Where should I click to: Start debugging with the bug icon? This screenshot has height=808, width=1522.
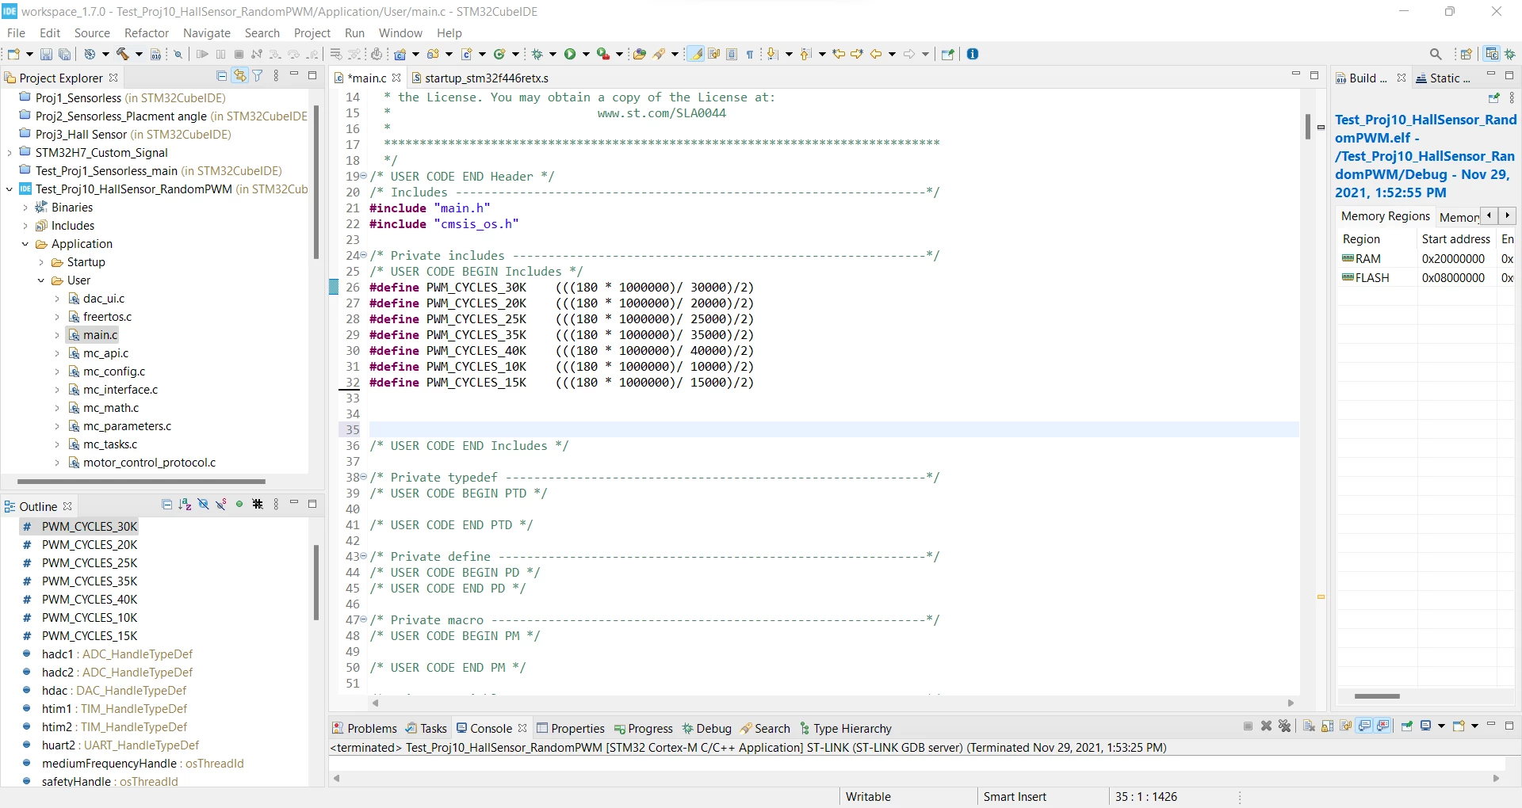click(537, 54)
